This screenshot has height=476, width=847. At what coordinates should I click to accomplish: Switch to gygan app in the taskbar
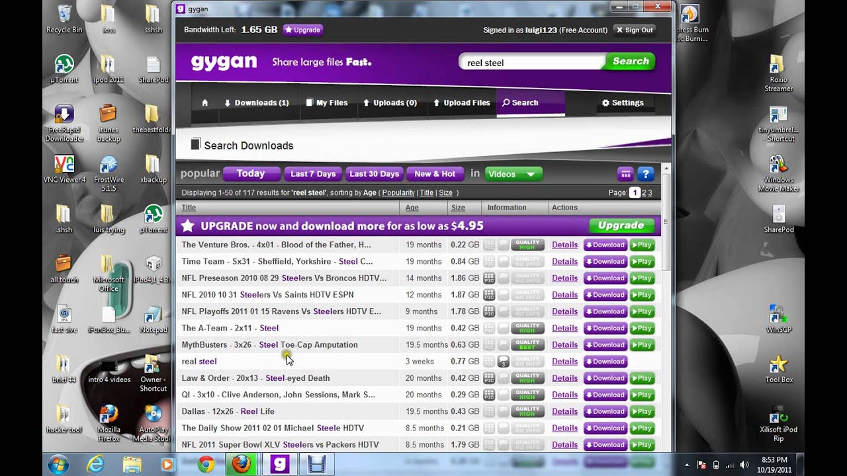click(279, 465)
